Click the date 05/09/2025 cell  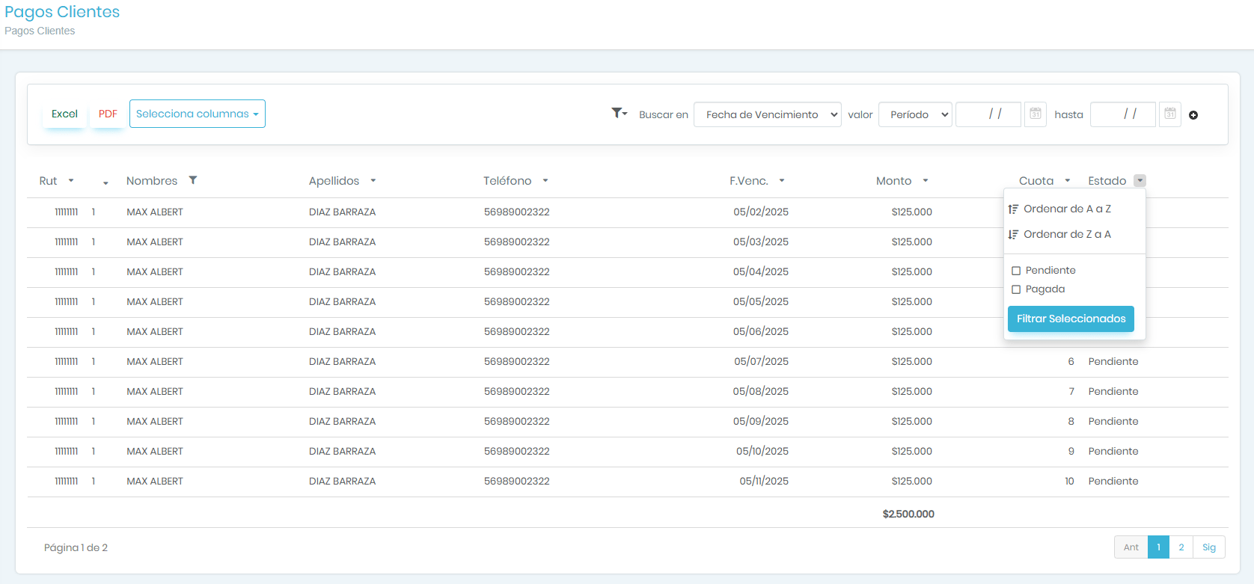(x=761, y=422)
